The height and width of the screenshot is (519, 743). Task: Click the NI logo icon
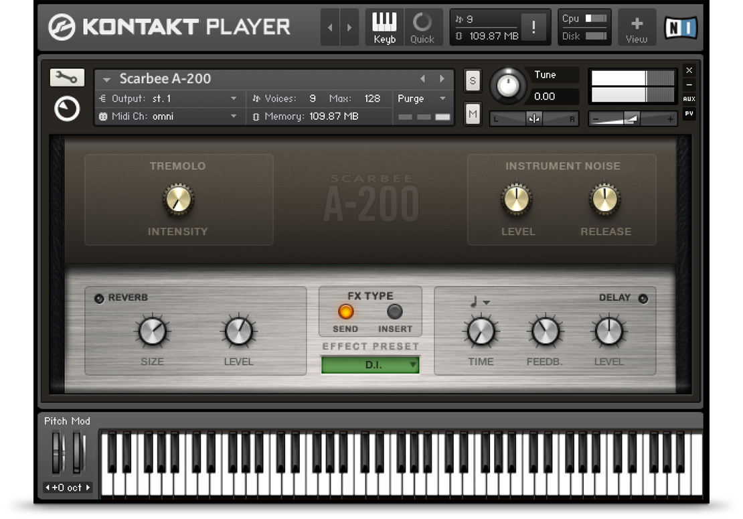680,27
